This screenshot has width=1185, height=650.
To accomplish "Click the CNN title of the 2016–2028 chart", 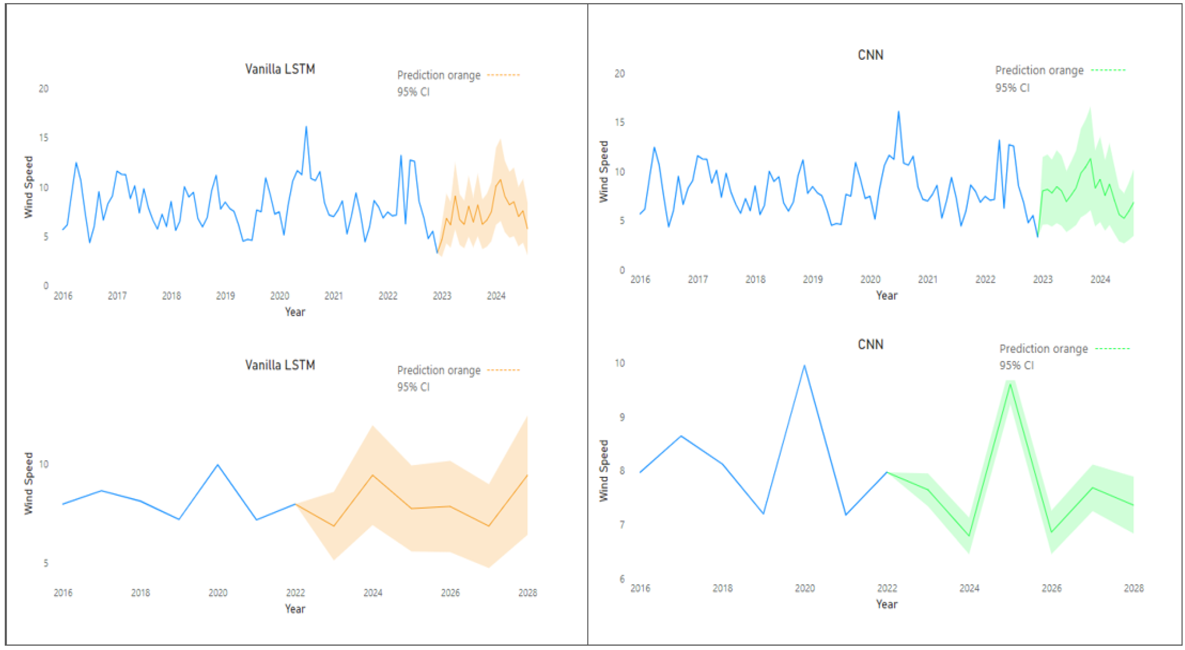I will tap(870, 344).
